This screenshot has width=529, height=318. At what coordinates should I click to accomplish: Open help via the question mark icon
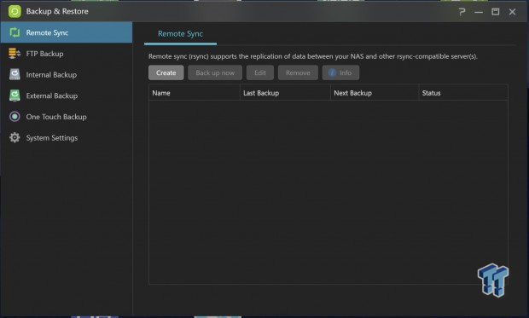(462, 12)
